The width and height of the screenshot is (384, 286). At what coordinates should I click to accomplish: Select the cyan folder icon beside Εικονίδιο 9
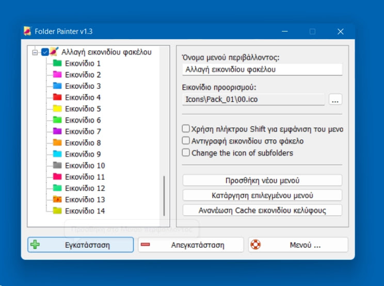pyautogui.click(x=57, y=154)
